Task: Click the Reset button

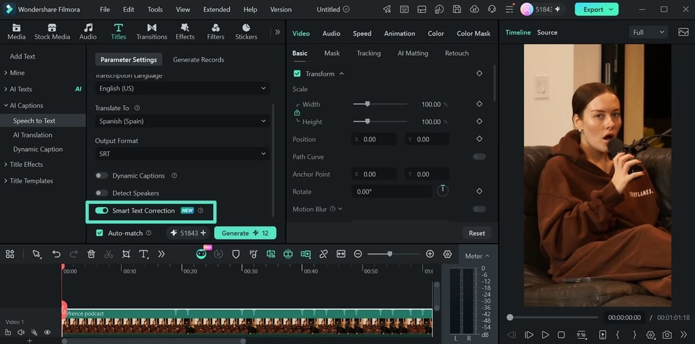Action: click(477, 233)
